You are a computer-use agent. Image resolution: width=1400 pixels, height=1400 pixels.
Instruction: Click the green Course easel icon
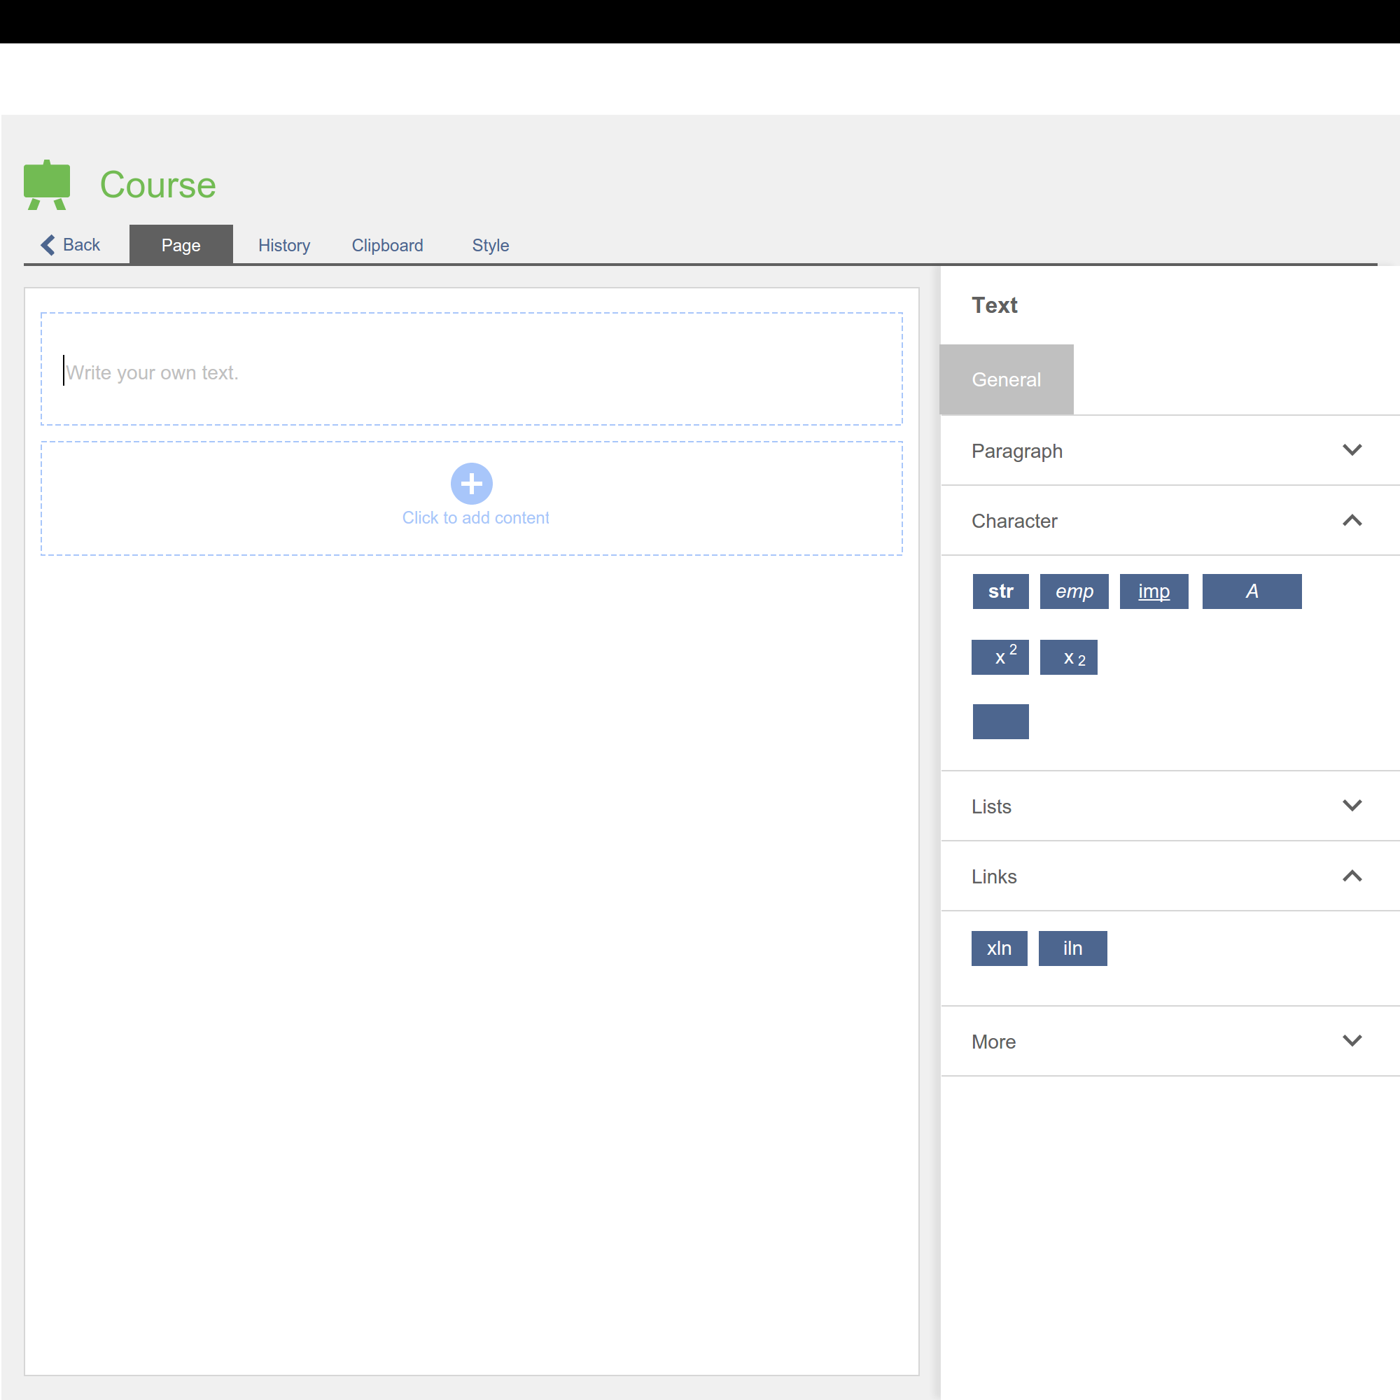click(x=47, y=185)
